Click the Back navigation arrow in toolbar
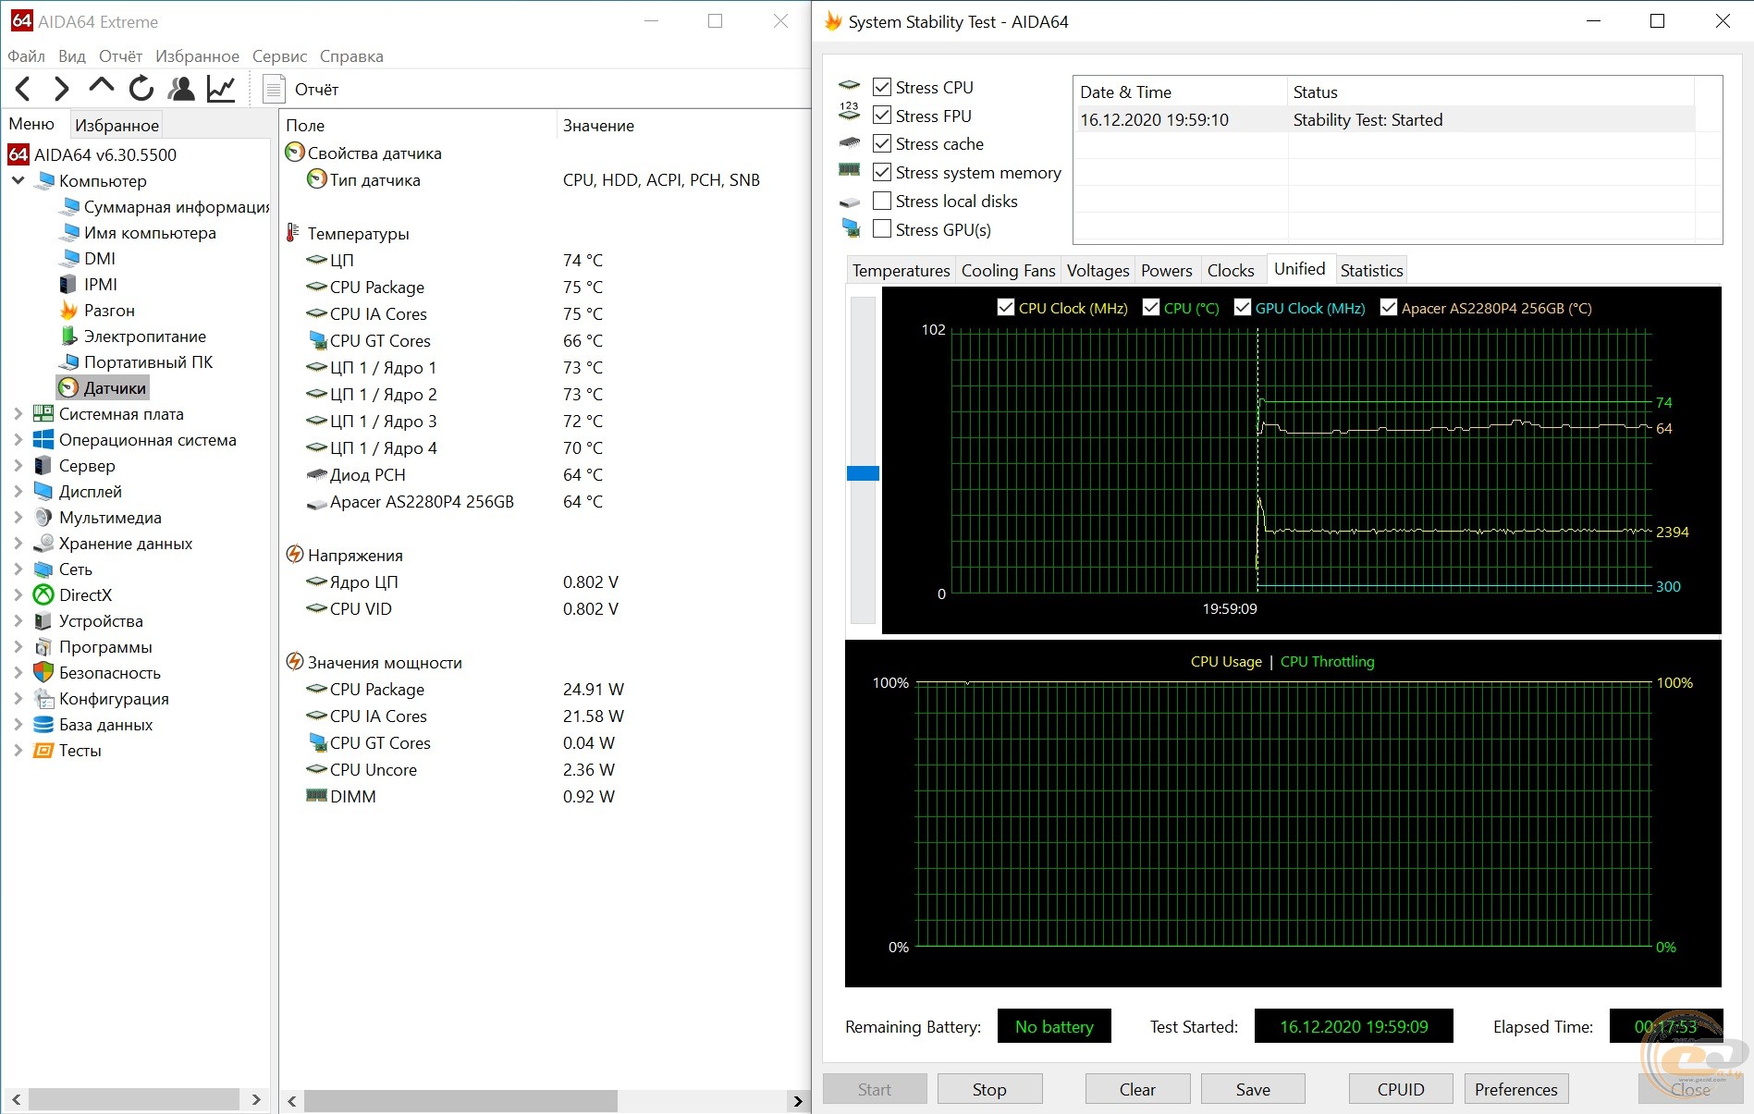Viewport: 1754px width, 1114px height. click(24, 89)
